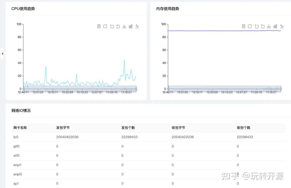Toggle zoom reset on CPU usage chart

(118, 26)
